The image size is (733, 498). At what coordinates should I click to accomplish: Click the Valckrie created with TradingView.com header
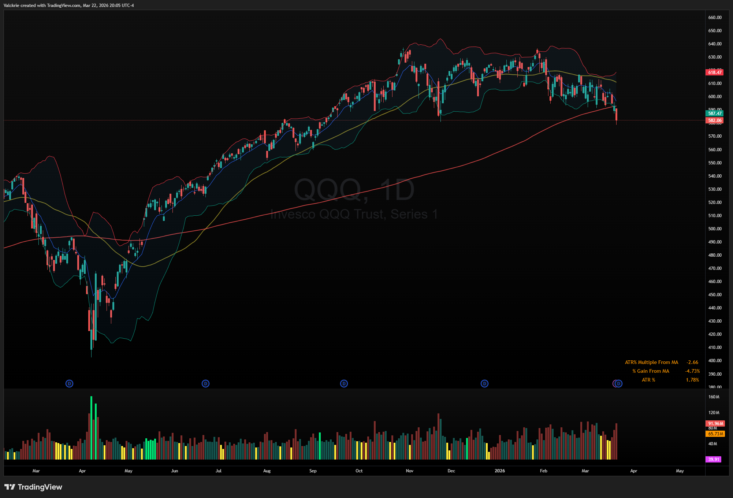point(69,5)
